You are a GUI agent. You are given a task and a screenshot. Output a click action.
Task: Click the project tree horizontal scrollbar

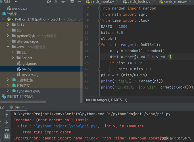[x=23, y=102]
